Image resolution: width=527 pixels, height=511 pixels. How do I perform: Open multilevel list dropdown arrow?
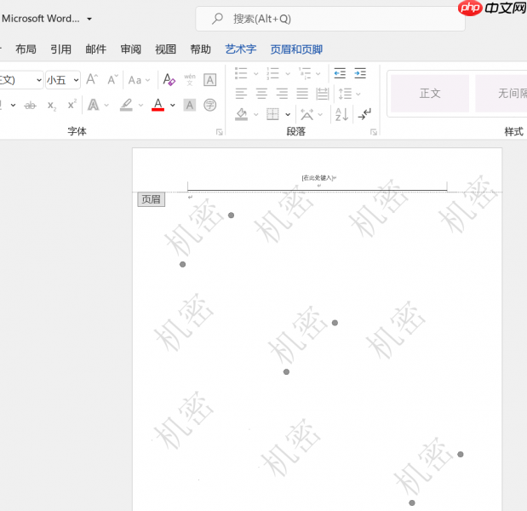pos(318,73)
